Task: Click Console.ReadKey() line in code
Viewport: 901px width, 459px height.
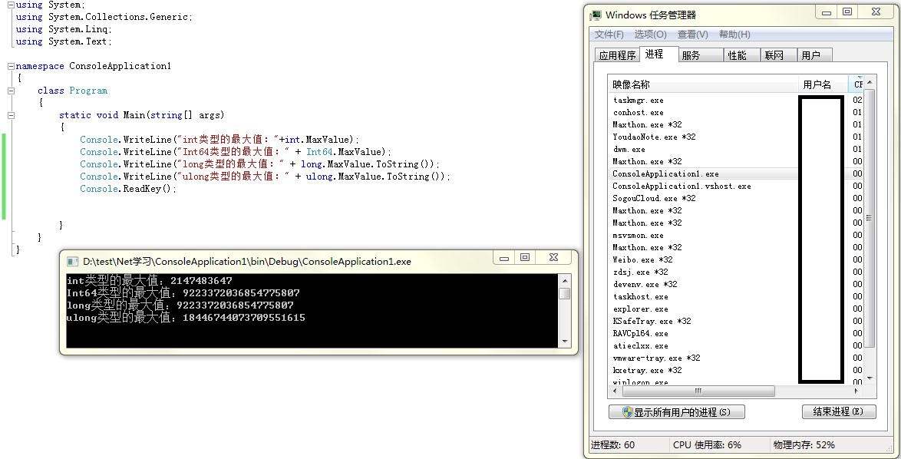Action: pos(129,189)
